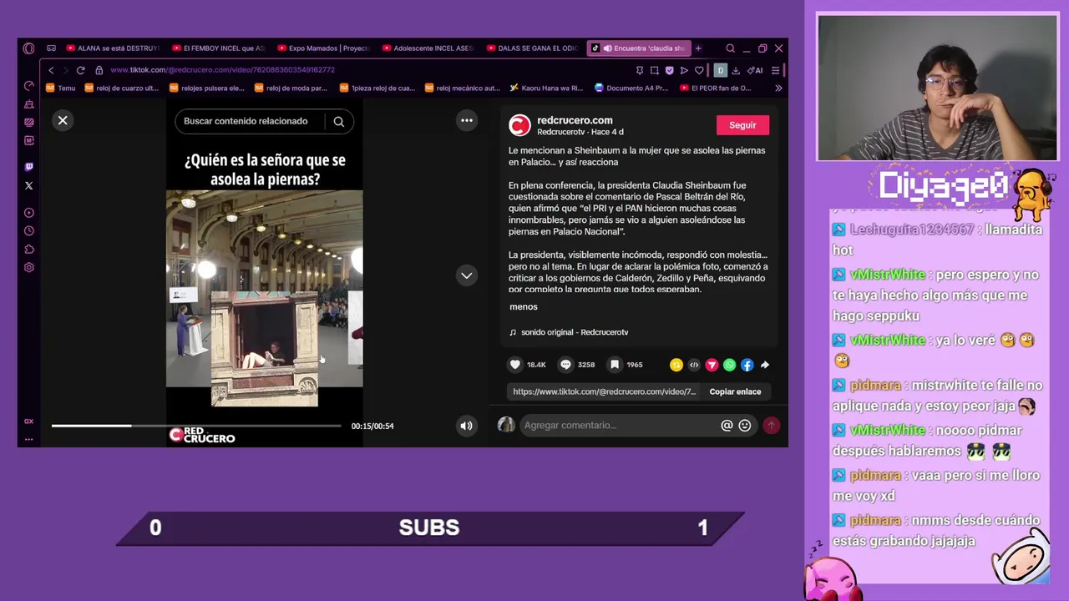Open Twitch panel in sidebar
Viewport: 1069px width, 601px height.
(x=28, y=167)
